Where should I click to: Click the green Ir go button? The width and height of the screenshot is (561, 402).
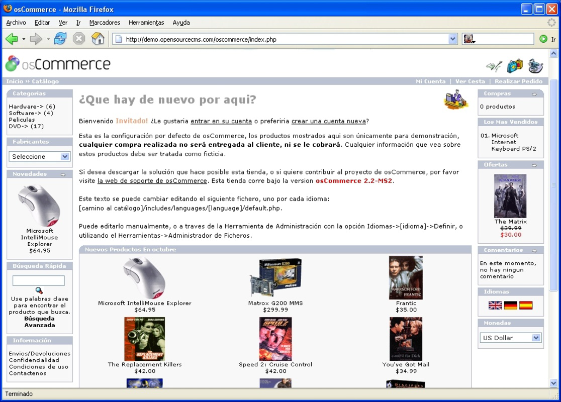pos(543,39)
